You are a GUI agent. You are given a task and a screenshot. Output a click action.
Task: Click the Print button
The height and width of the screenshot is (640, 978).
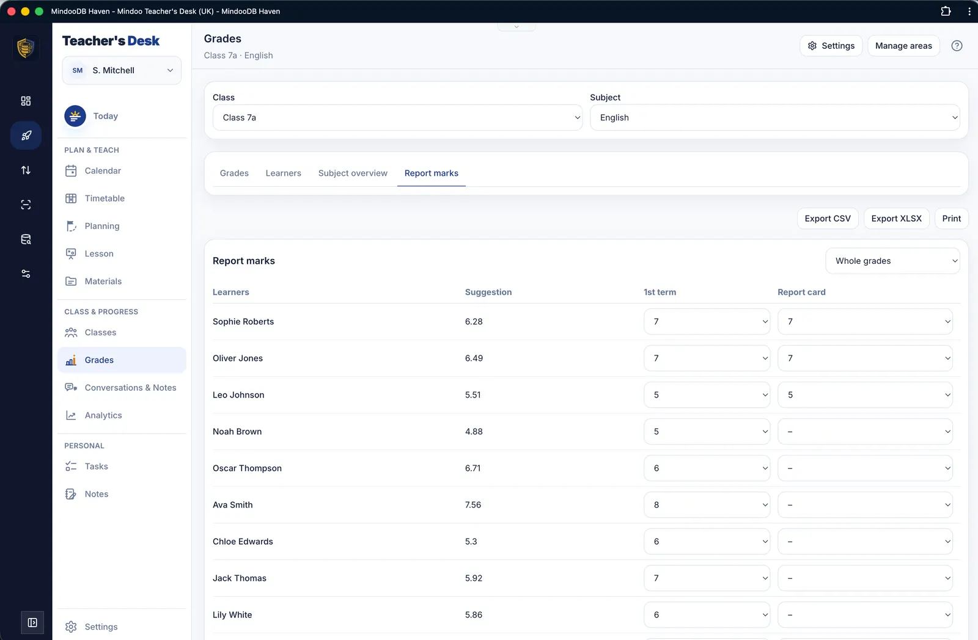tap(952, 219)
